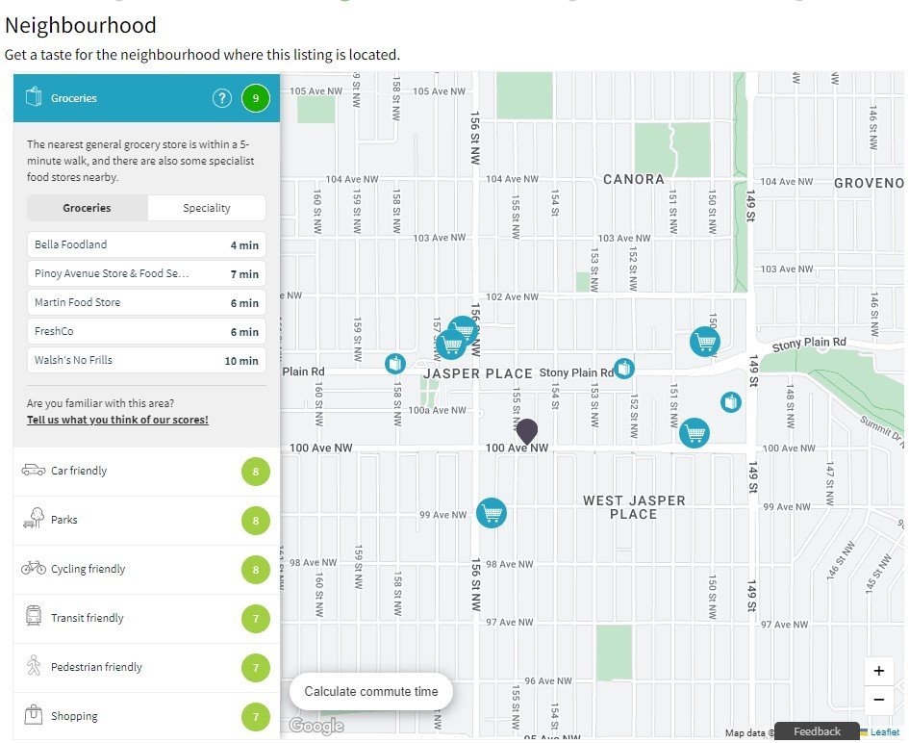Zoom out the map with minus button
This screenshot has height=743, width=909.
[x=879, y=700]
